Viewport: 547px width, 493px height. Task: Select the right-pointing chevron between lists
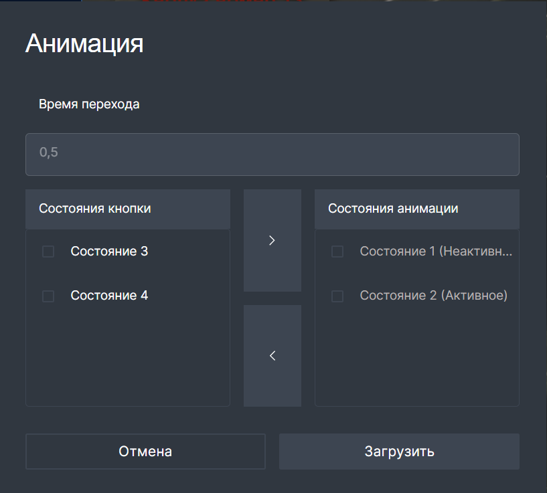272,240
